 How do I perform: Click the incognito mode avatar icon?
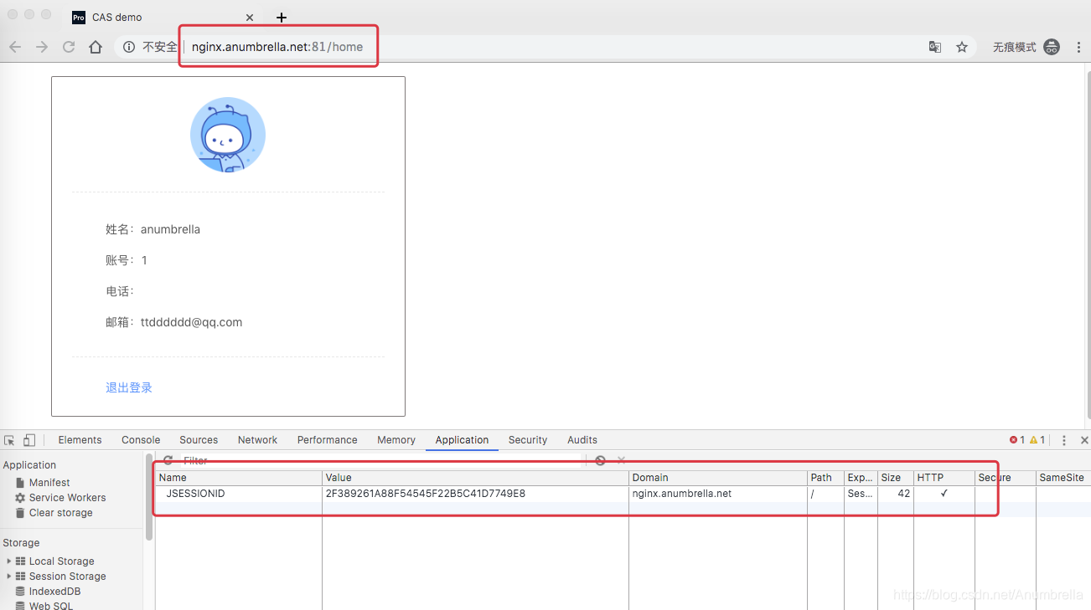tap(1051, 47)
